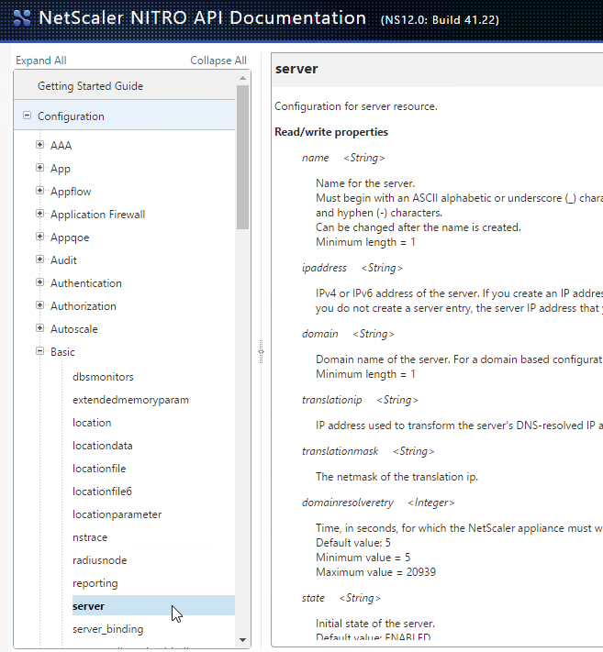This screenshot has width=603, height=652.
Task: Click 'Maximum value = 20939' text
Action: click(375, 571)
